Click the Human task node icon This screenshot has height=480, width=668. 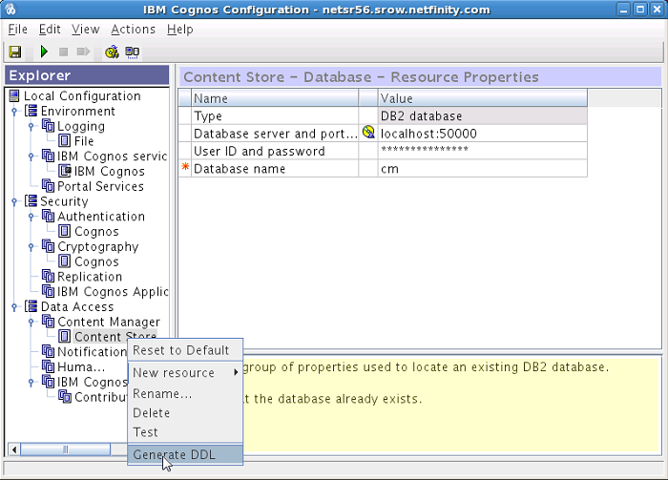pyautogui.click(x=48, y=366)
